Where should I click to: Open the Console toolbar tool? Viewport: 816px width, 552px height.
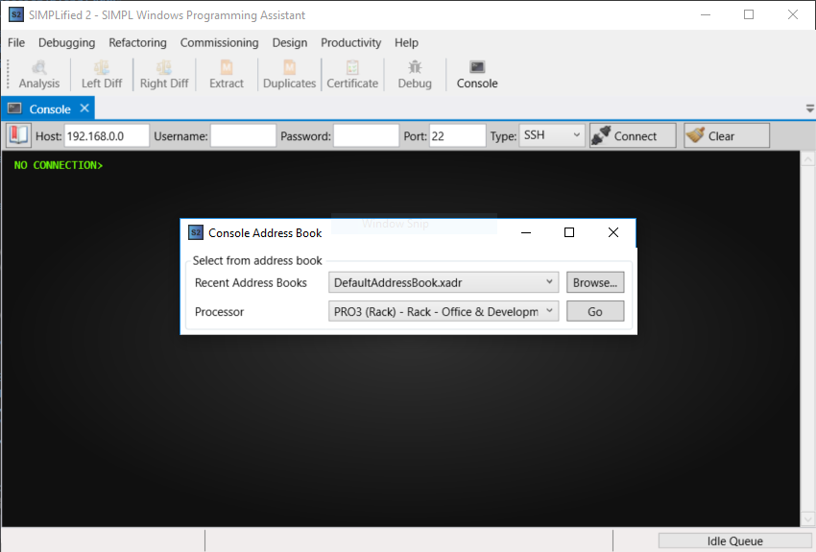(477, 75)
